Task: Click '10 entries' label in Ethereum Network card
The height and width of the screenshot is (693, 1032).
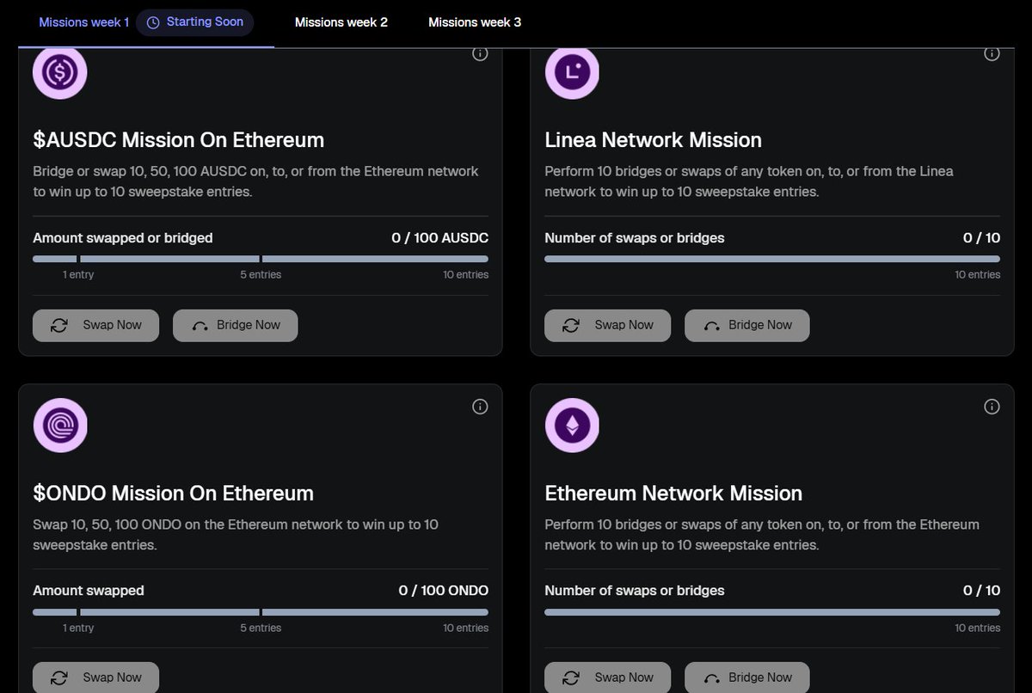Action: click(x=978, y=629)
